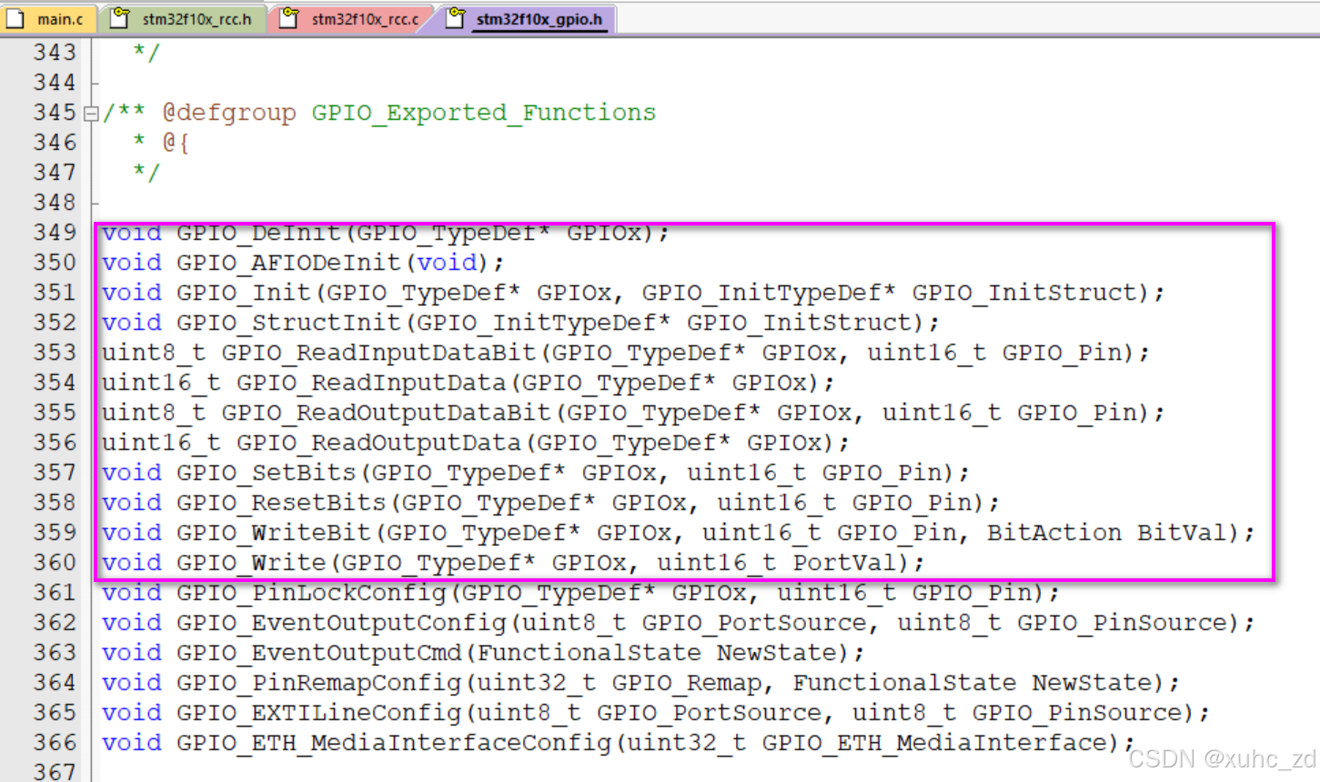Click the locked file icon on stm32f10x_rcc.h tab

pos(120,17)
